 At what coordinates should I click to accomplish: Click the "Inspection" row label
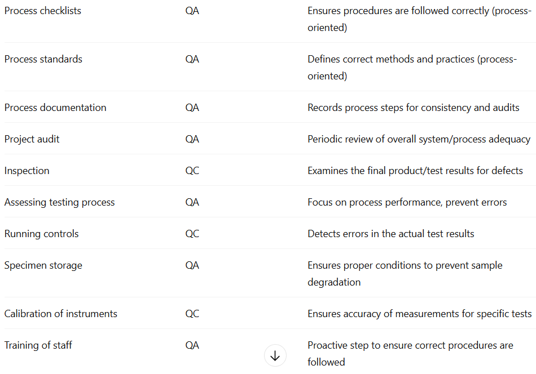(27, 171)
